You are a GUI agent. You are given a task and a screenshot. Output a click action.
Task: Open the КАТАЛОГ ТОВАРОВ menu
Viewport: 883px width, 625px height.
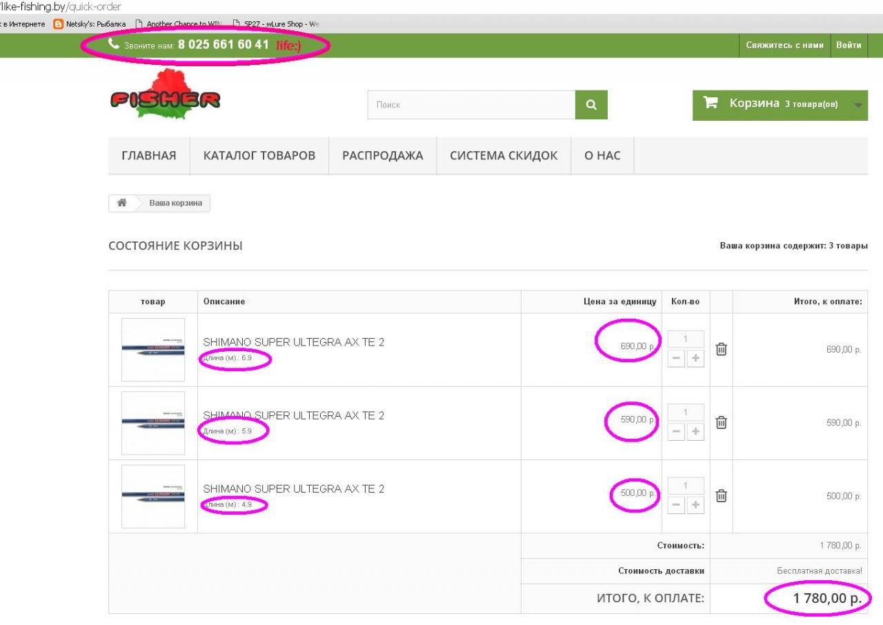pyautogui.click(x=259, y=155)
